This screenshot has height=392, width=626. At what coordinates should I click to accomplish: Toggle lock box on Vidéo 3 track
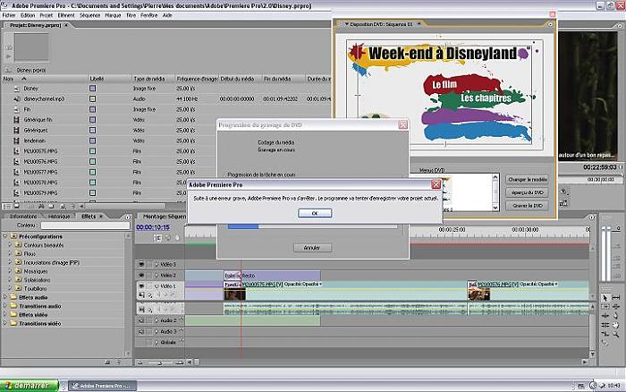pos(149,264)
